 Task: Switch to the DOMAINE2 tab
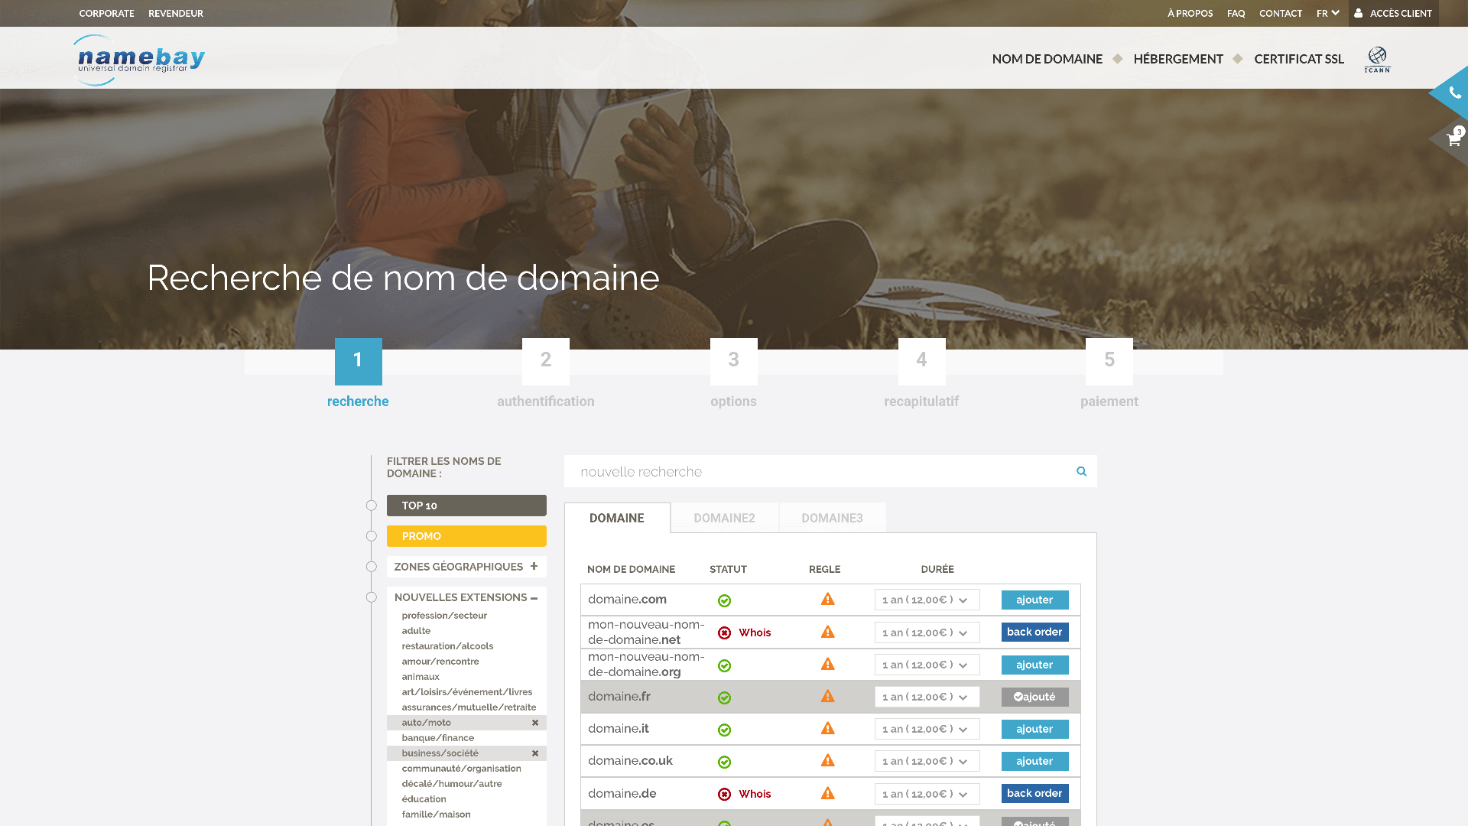pos(724,518)
